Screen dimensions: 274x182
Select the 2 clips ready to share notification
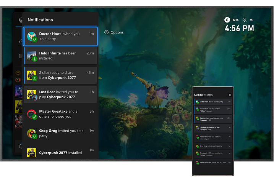(x=60, y=75)
